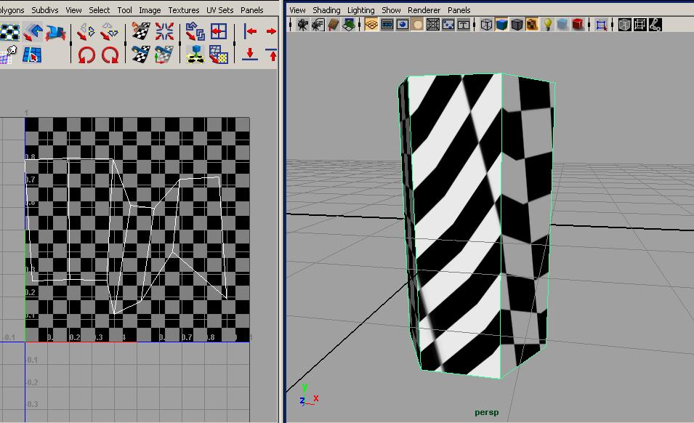This screenshot has width=694, height=423.
Task: Switch viewport to wireframe shading
Action: [486, 25]
